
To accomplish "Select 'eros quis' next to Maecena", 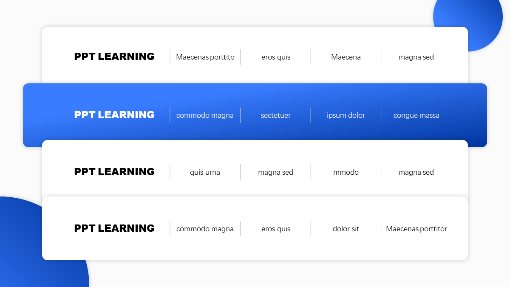I will coord(276,57).
